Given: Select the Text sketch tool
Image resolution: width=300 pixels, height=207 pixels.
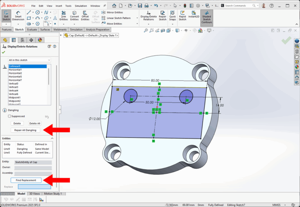Looking at the screenshot, I should point(55,18).
